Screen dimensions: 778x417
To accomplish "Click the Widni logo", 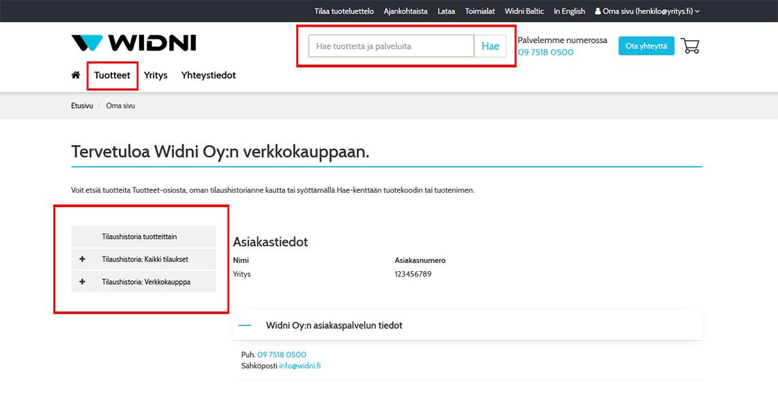I will tap(134, 43).
